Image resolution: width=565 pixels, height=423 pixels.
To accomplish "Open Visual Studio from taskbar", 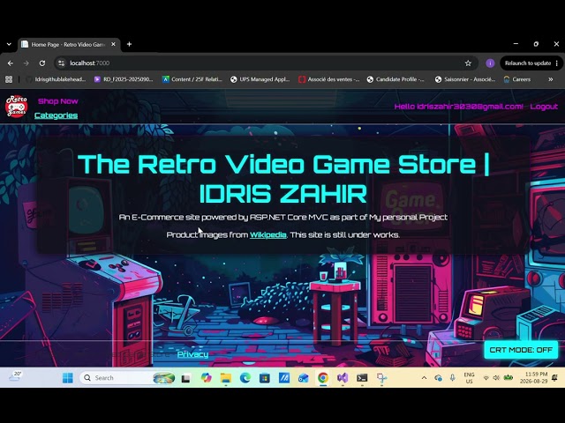I will [343, 378].
